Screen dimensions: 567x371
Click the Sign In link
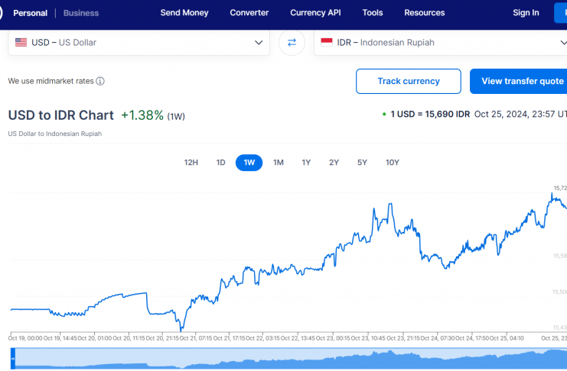[x=526, y=13]
